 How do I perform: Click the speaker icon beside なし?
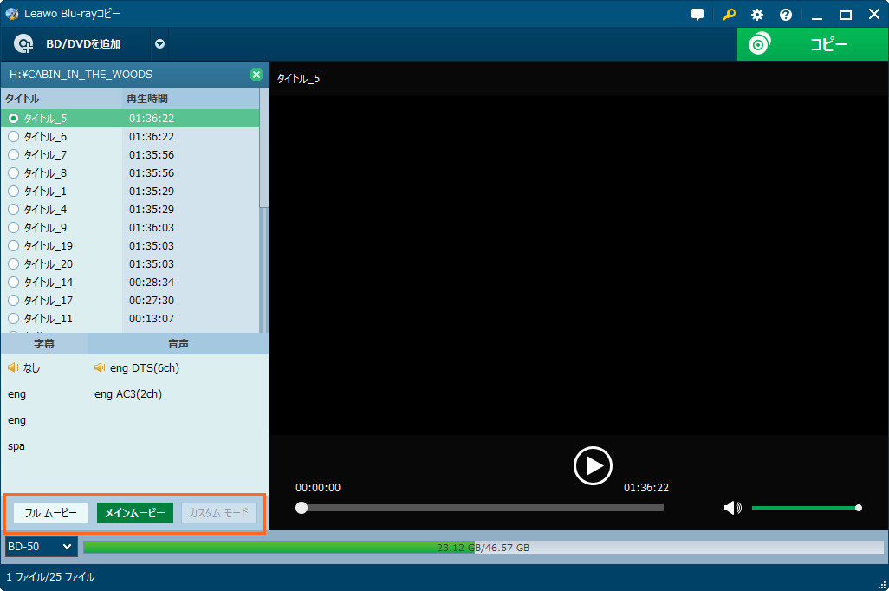(x=13, y=367)
